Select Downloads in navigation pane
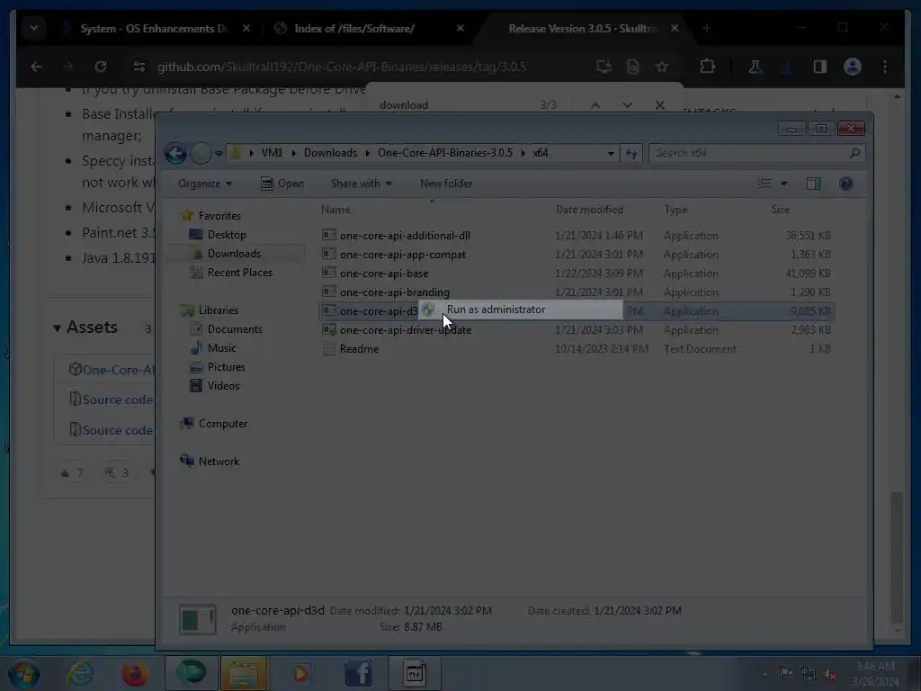 point(233,253)
